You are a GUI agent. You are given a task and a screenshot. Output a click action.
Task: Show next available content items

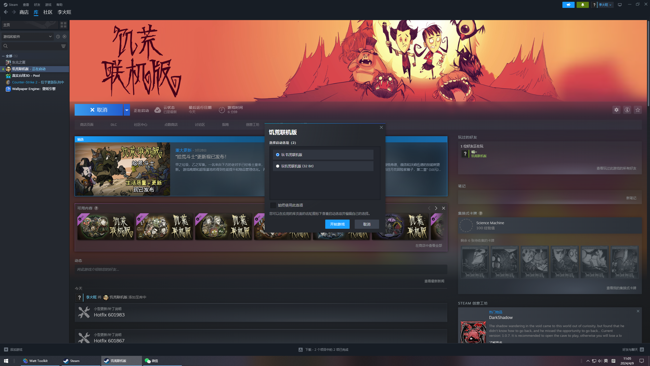tap(436, 208)
